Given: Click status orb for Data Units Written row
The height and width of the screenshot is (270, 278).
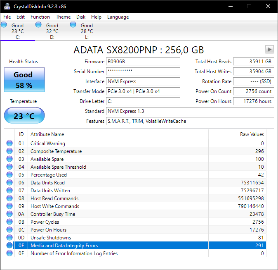Looking at the screenshot, I should (9, 190).
